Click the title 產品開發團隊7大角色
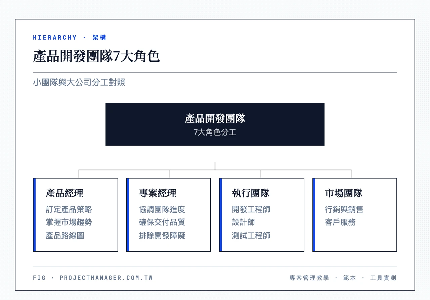Screen dimensions: 430x300 (96, 56)
